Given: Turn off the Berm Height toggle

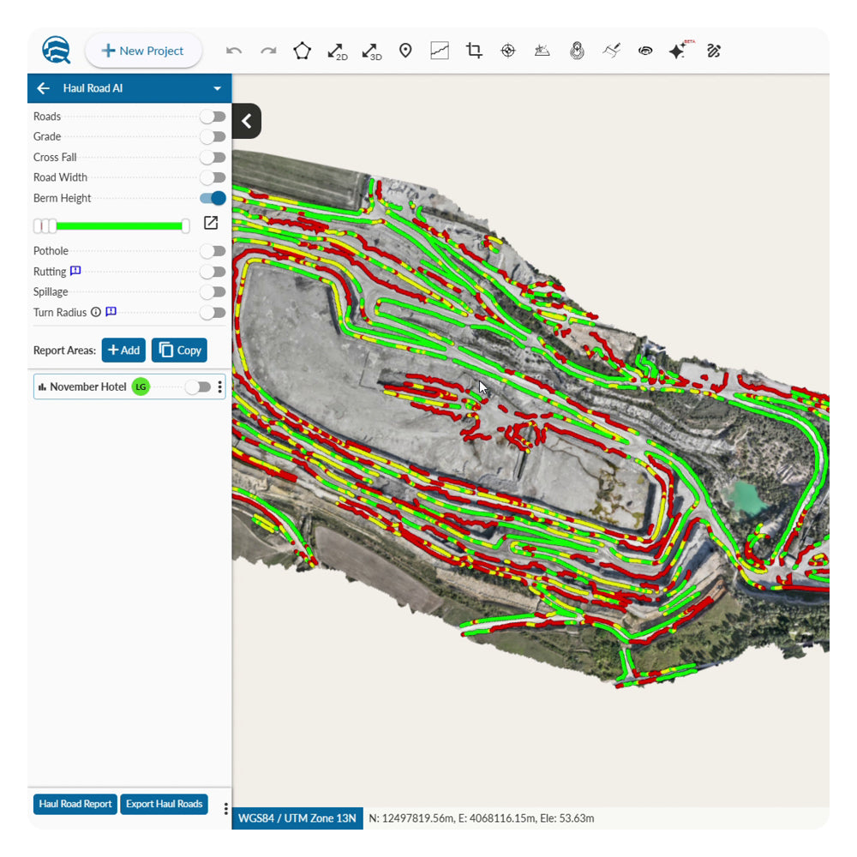Looking at the screenshot, I should point(213,199).
